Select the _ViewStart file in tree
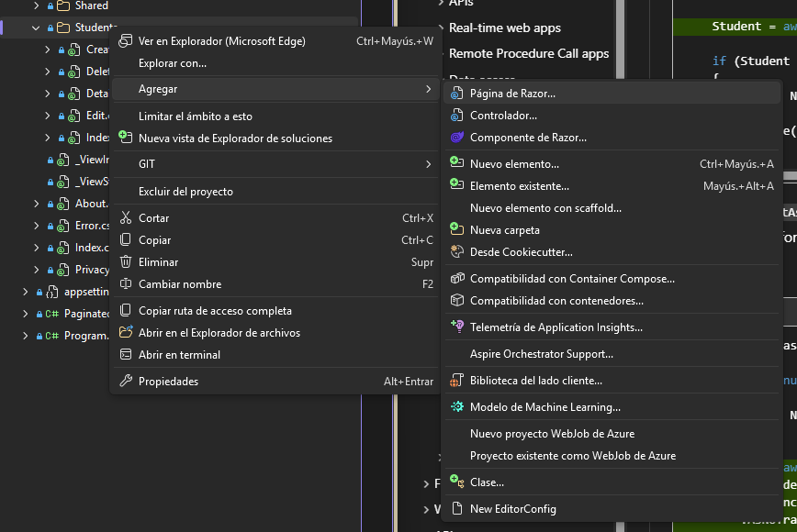This screenshot has height=532, width=797. [x=92, y=182]
